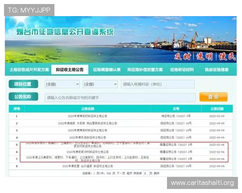Screen dimensions: 242x193
Task: Click the 跳转 pagination link
Action: pos(156,173)
